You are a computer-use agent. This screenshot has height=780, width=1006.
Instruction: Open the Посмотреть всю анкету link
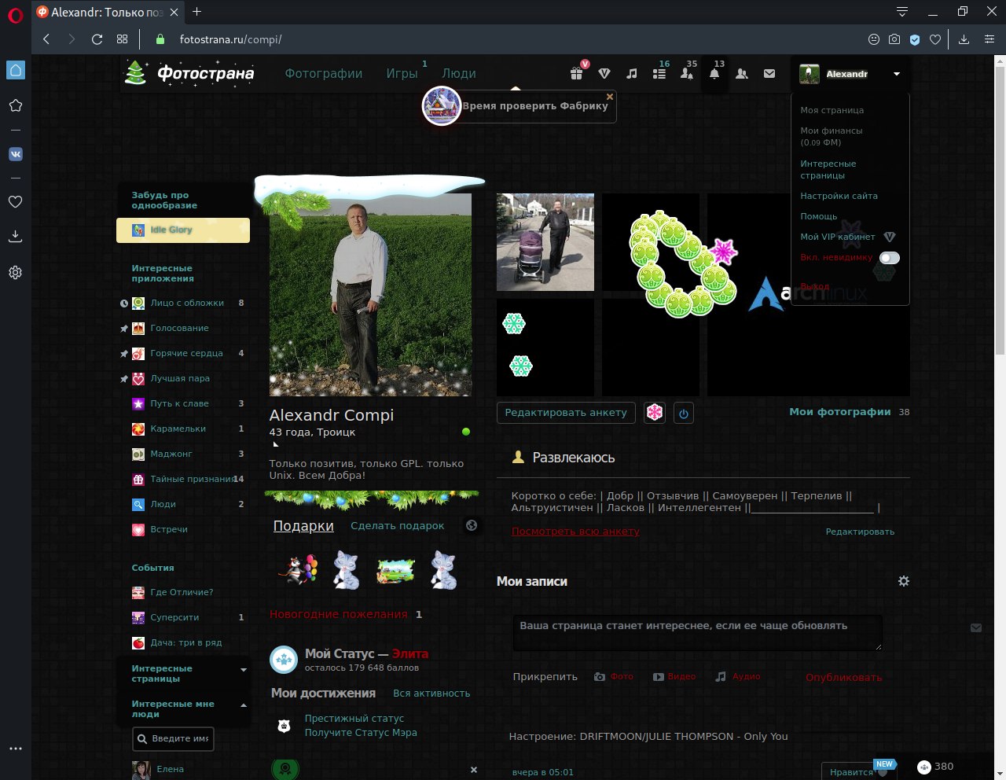(575, 532)
